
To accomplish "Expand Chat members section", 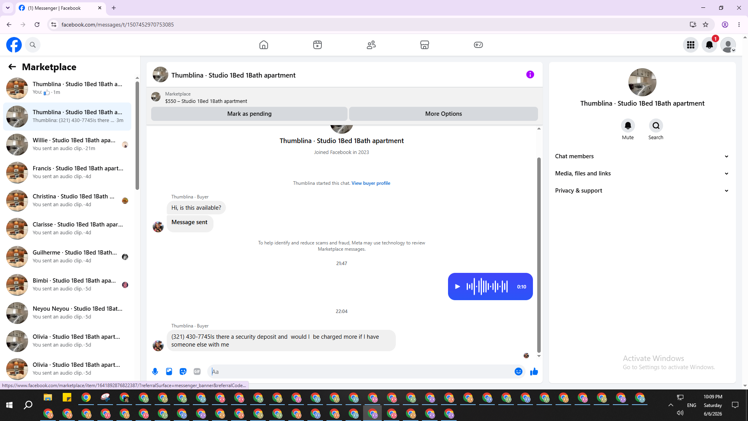I will [642, 156].
